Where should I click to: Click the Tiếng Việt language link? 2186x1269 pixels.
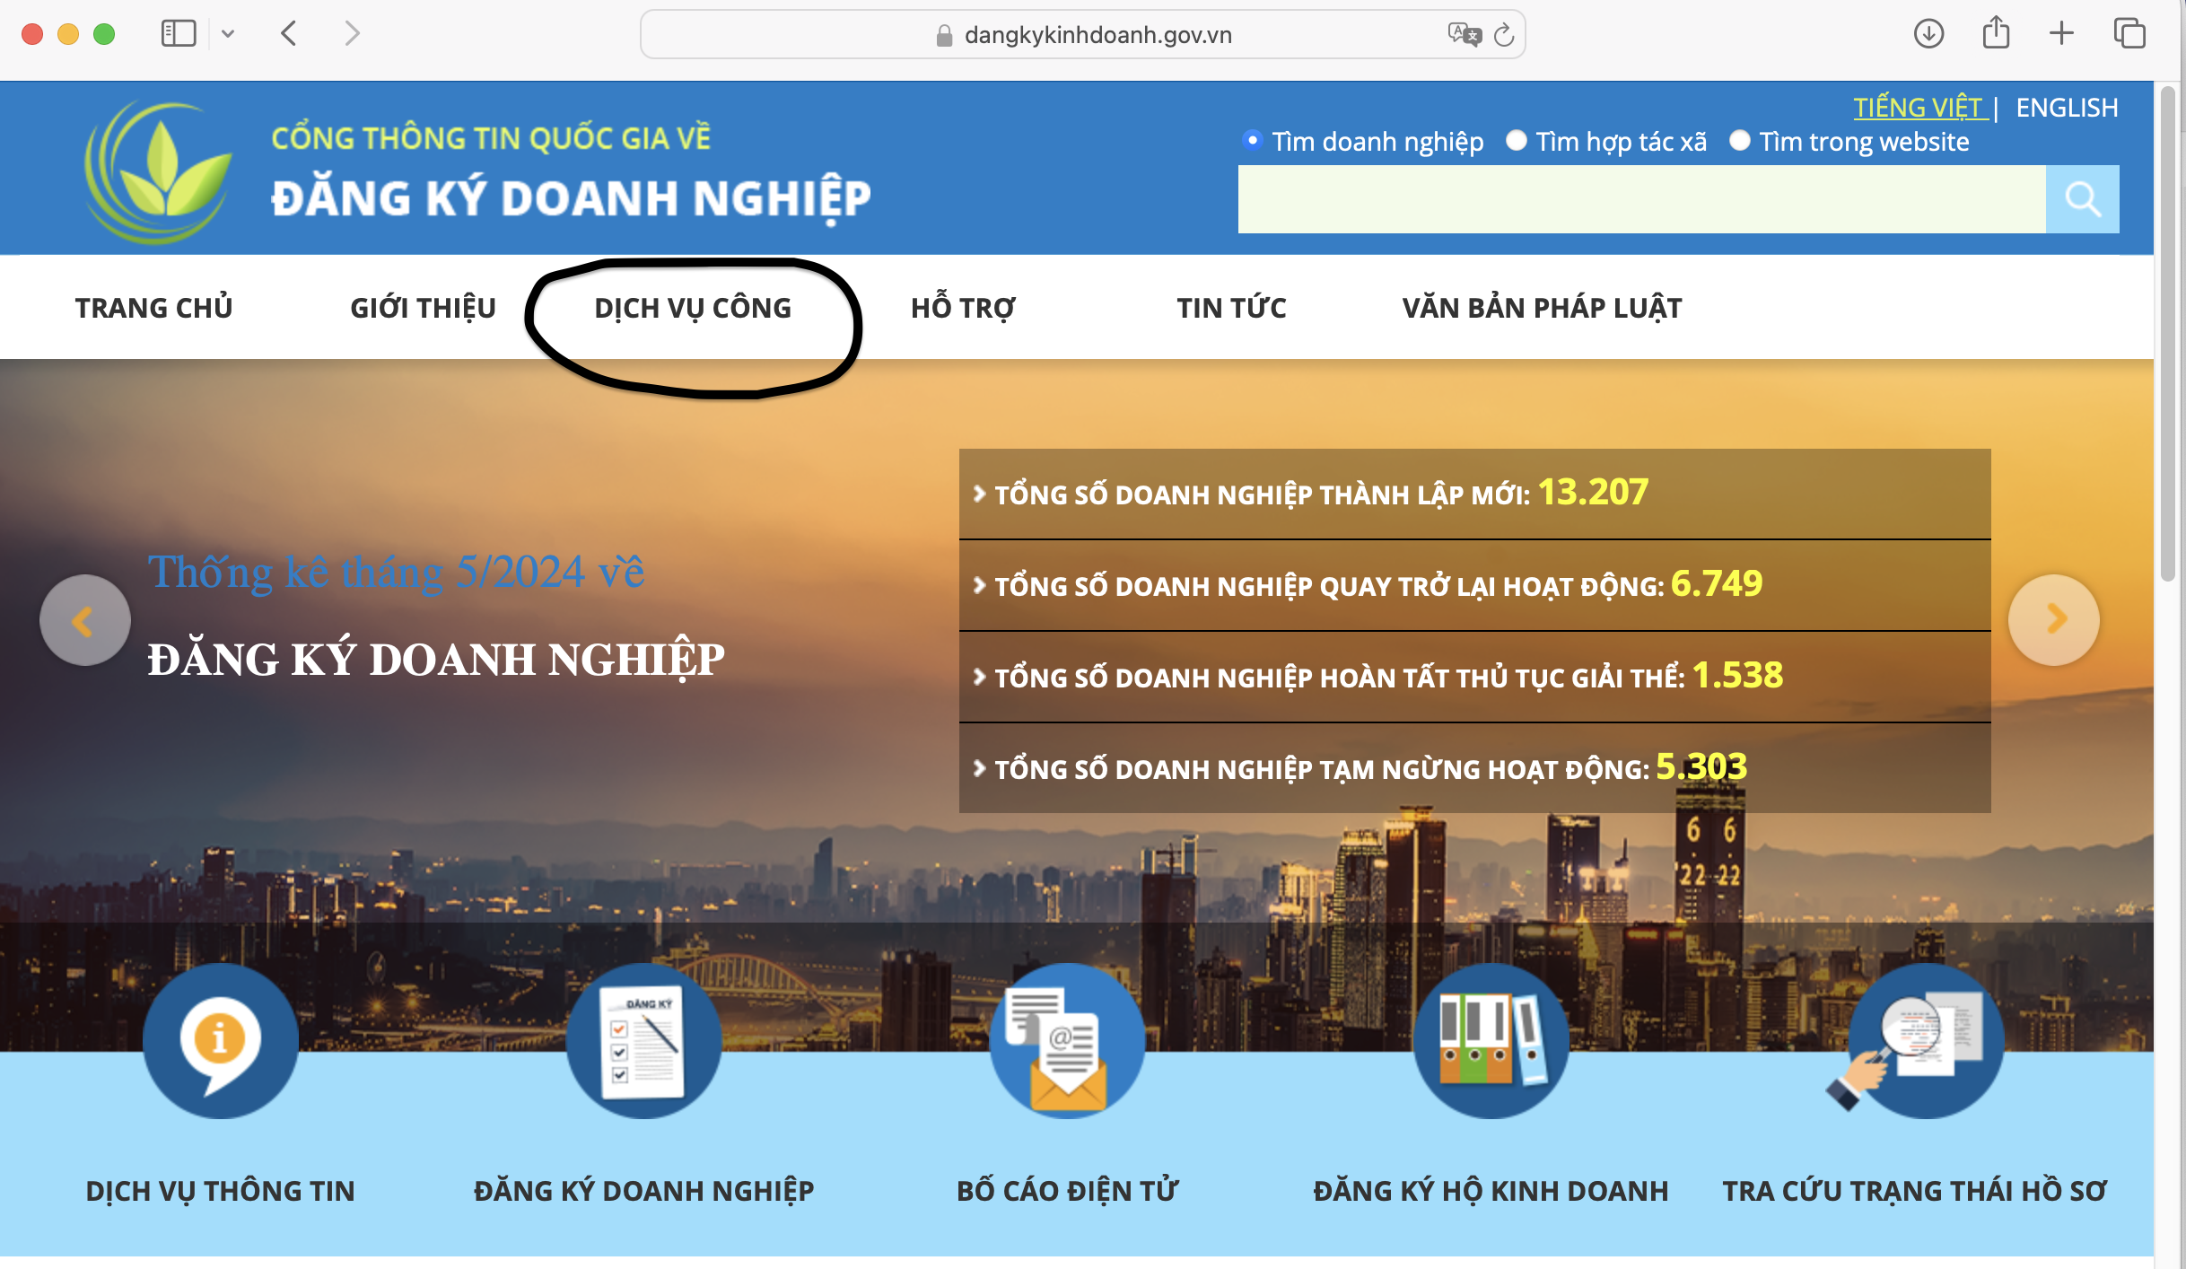click(1918, 108)
